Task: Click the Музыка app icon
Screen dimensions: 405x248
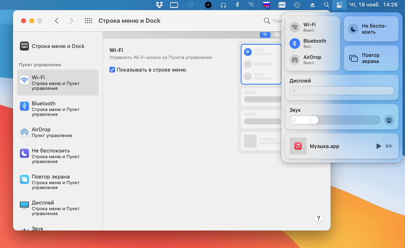Action: (x=298, y=146)
